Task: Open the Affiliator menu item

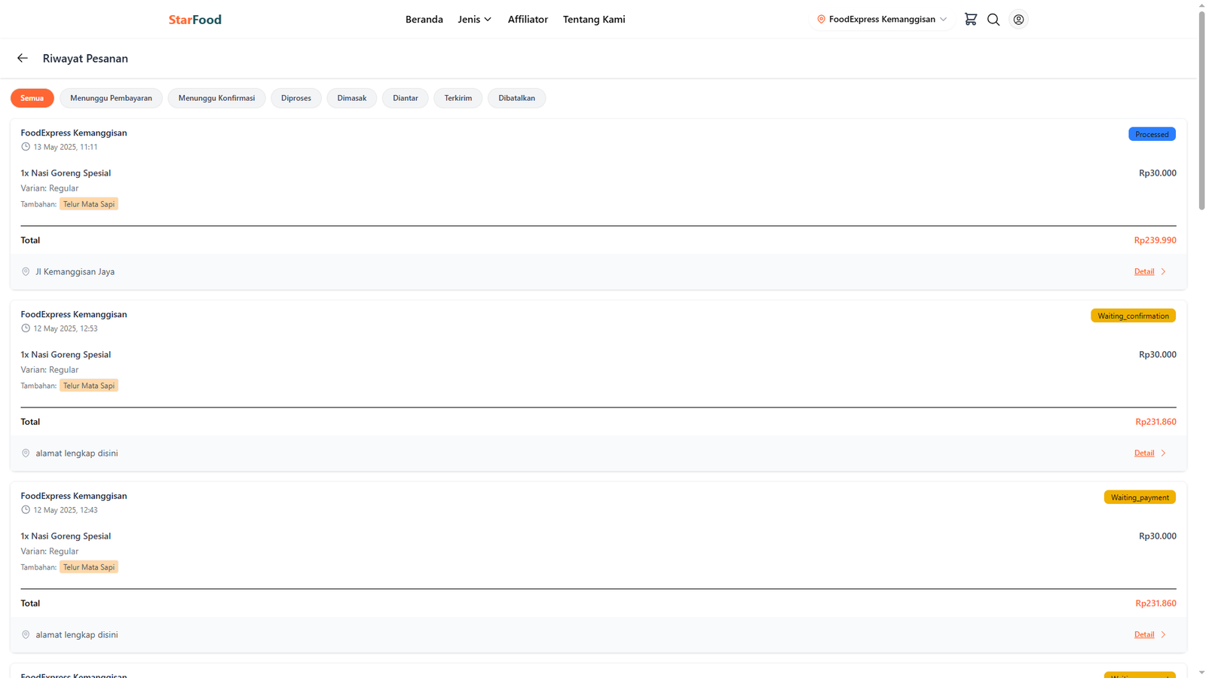Action: 528,20
